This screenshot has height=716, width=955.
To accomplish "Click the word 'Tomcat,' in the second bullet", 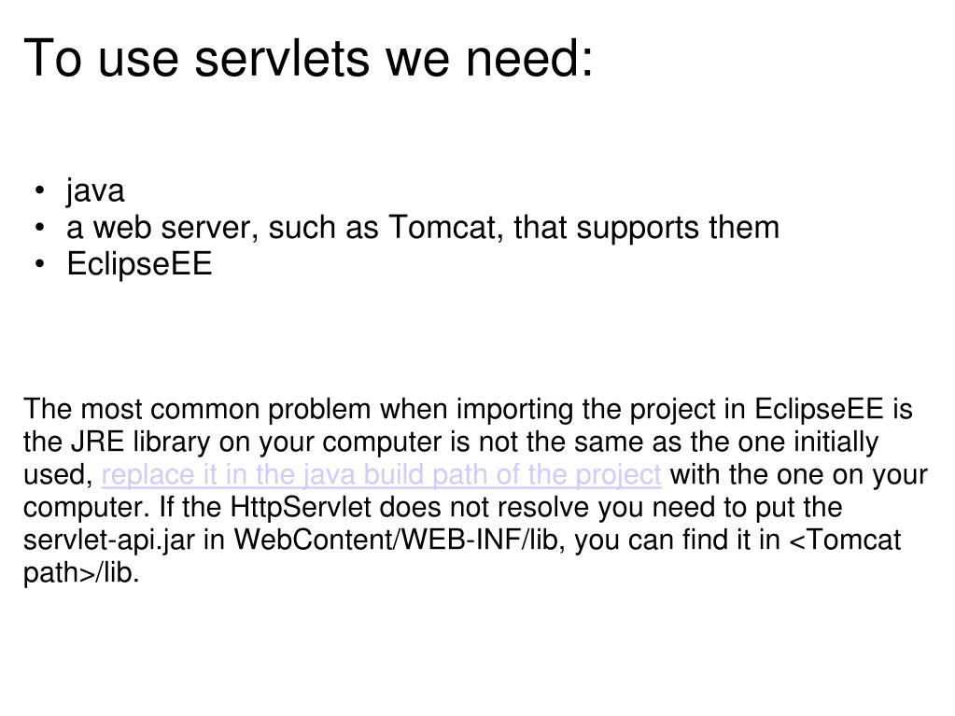I will point(446,228).
